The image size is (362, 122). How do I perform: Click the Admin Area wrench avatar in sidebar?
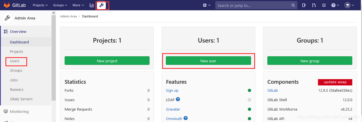point(7,18)
